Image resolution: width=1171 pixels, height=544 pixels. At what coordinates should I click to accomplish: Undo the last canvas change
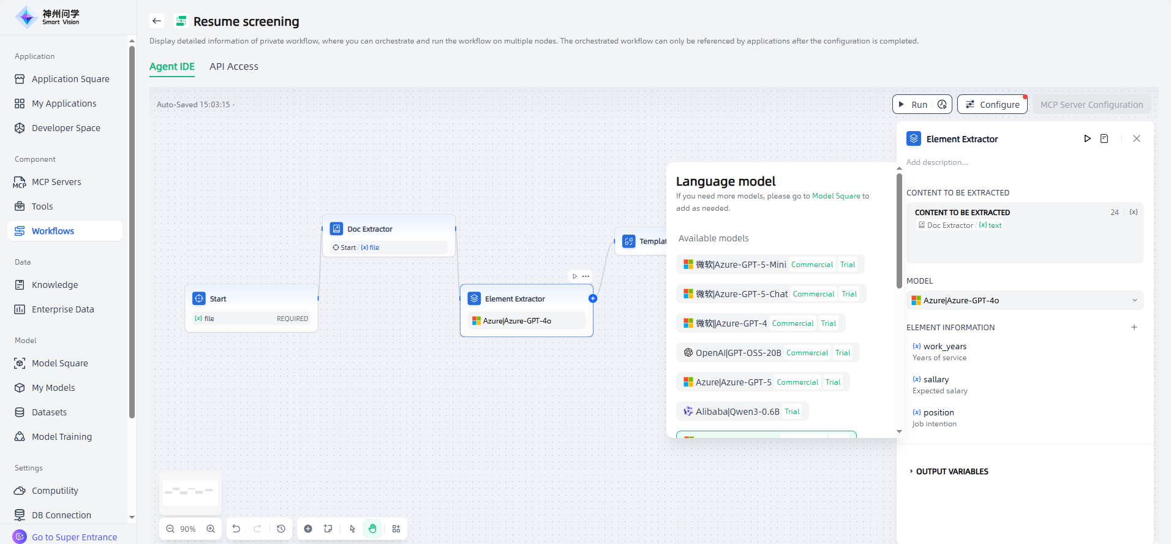(x=236, y=529)
